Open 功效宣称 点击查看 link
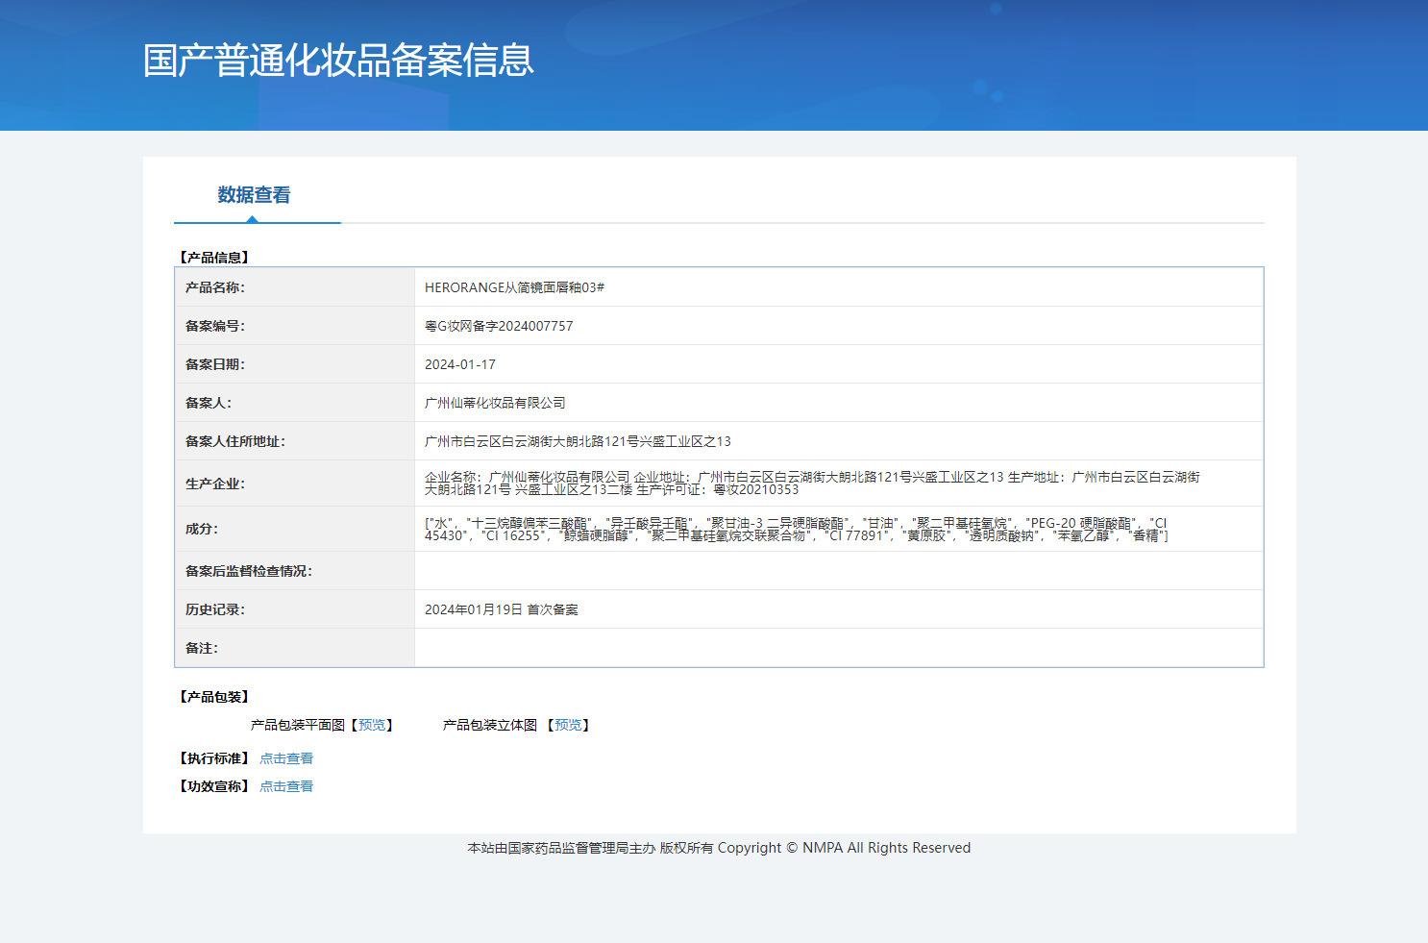 (x=286, y=786)
